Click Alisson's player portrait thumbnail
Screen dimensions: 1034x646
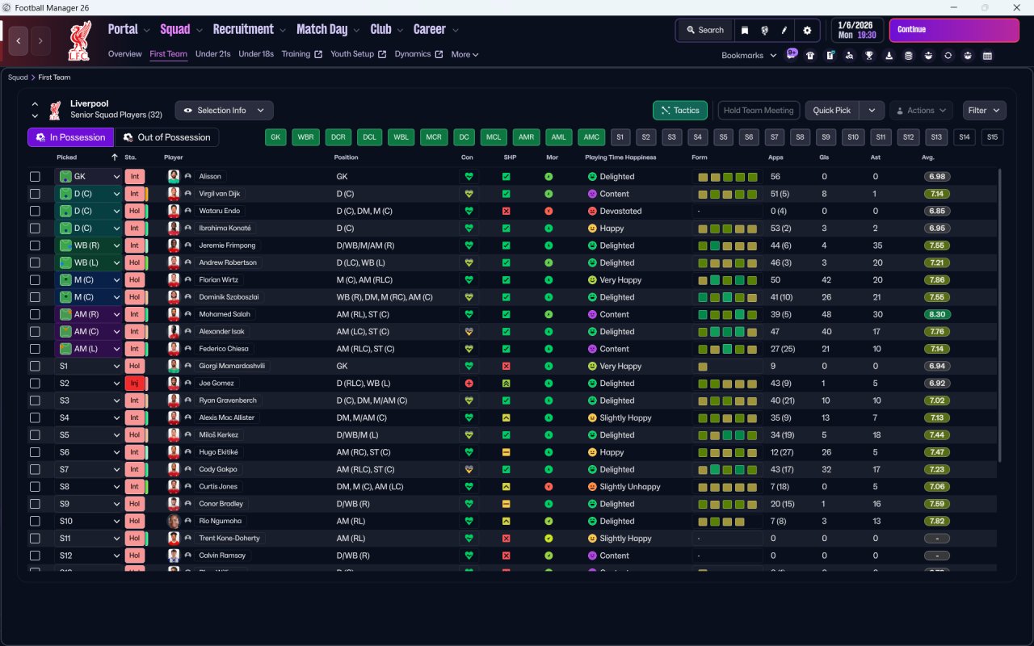tap(174, 176)
